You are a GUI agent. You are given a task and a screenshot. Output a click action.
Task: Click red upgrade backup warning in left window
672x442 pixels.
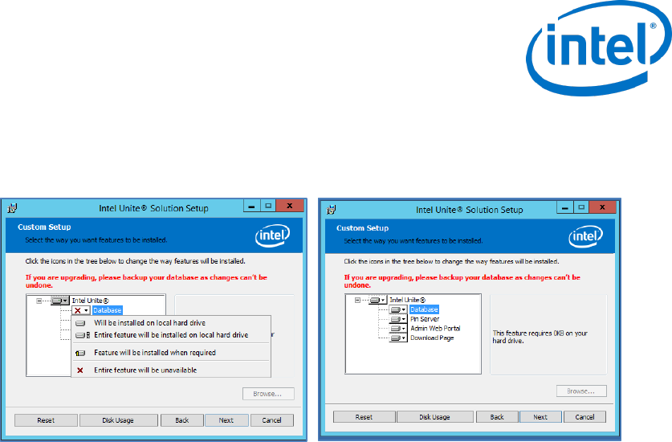(x=146, y=281)
